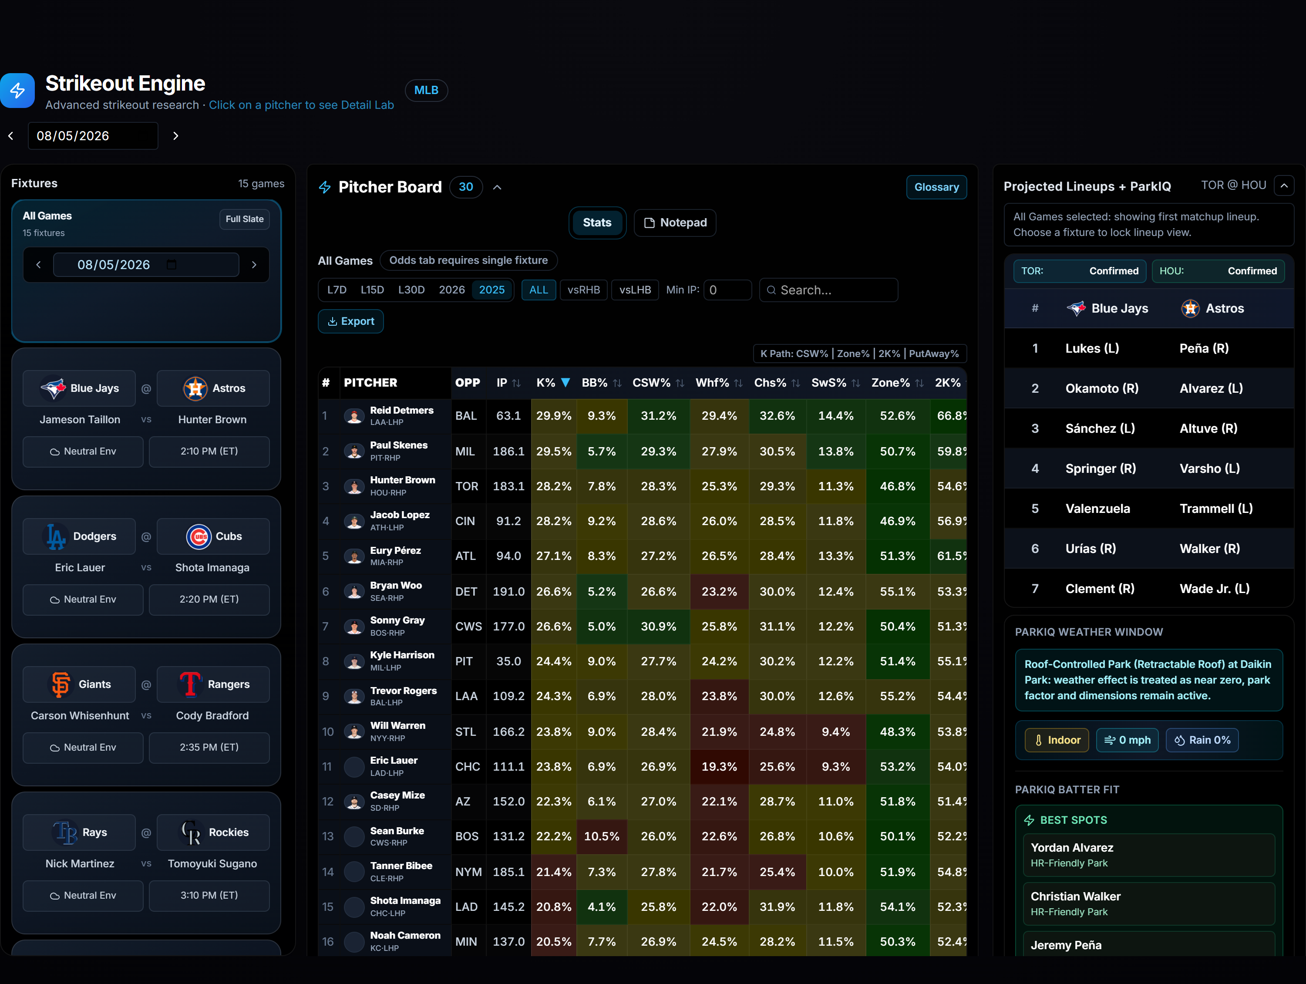Toggle TOR Confirmed lineup status
Viewport: 1306px width, 984px height.
1080,271
